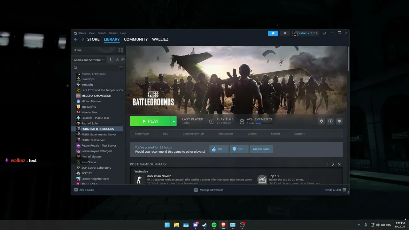Open Discord from the taskbar
The height and width of the screenshot is (230, 409).
[x=195, y=225]
